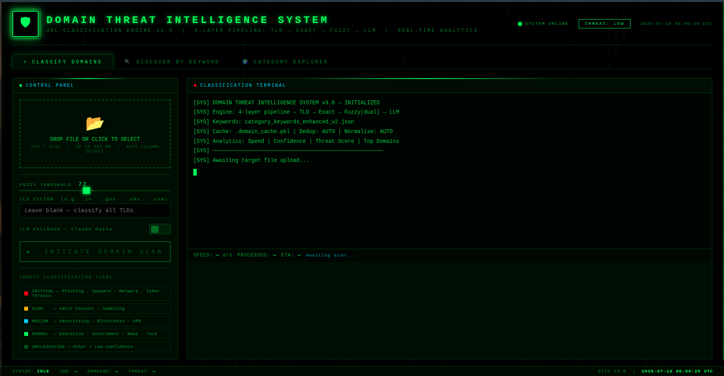Click the CSV / XLSX up to 500 MB hint
Viewport: 724px width, 376px height.
pos(95,149)
